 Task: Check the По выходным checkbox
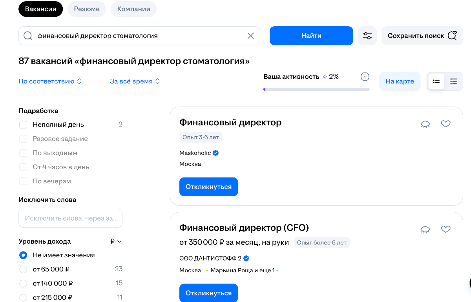coord(23,153)
